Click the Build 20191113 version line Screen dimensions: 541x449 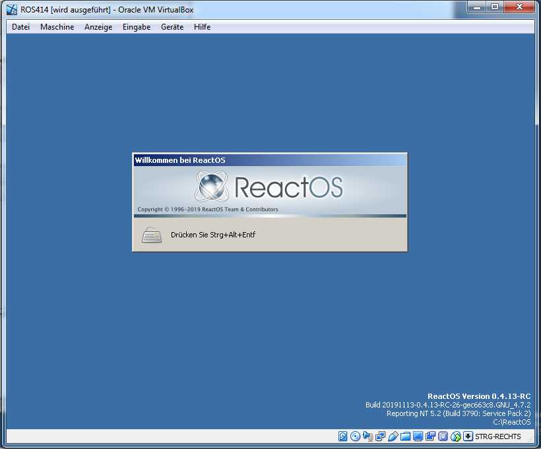click(448, 405)
